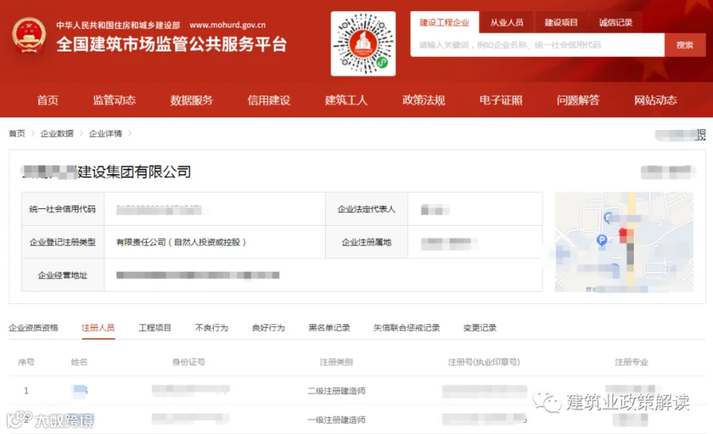Open 监管动态 navigation item
Screen dimensions: 713x434
tap(114, 100)
